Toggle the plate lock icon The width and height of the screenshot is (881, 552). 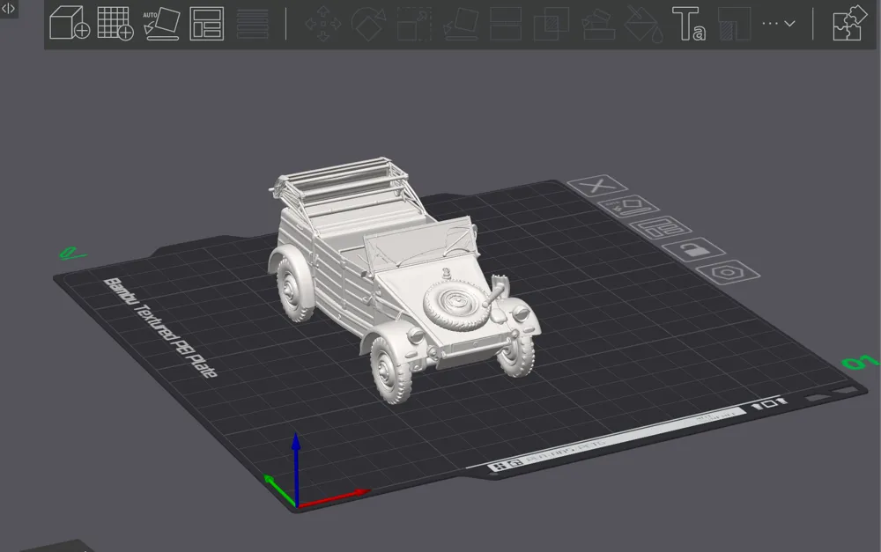pos(694,249)
